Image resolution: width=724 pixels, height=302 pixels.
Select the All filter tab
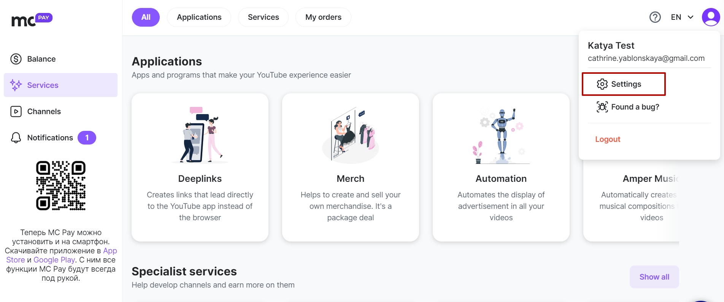[x=146, y=17]
